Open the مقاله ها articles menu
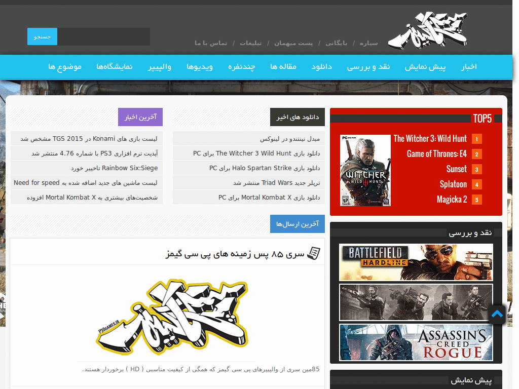The width and height of the screenshot is (519, 389). (x=283, y=67)
